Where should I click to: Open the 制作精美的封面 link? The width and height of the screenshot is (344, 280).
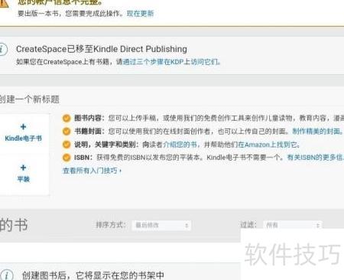click(316, 132)
